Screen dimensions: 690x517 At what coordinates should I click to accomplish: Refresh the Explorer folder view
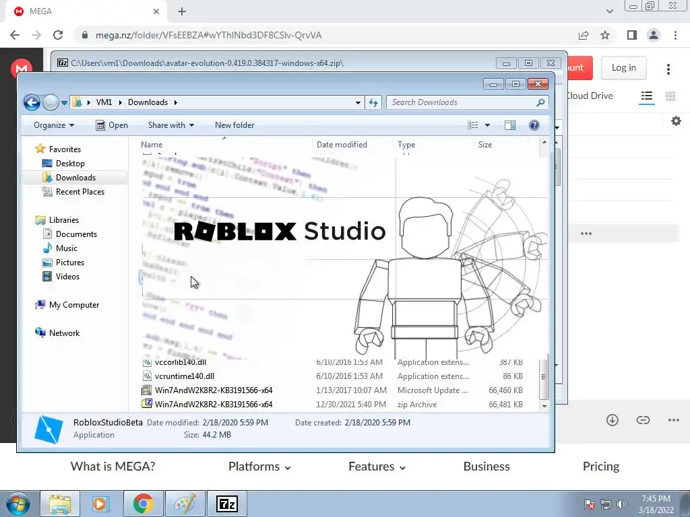point(373,103)
